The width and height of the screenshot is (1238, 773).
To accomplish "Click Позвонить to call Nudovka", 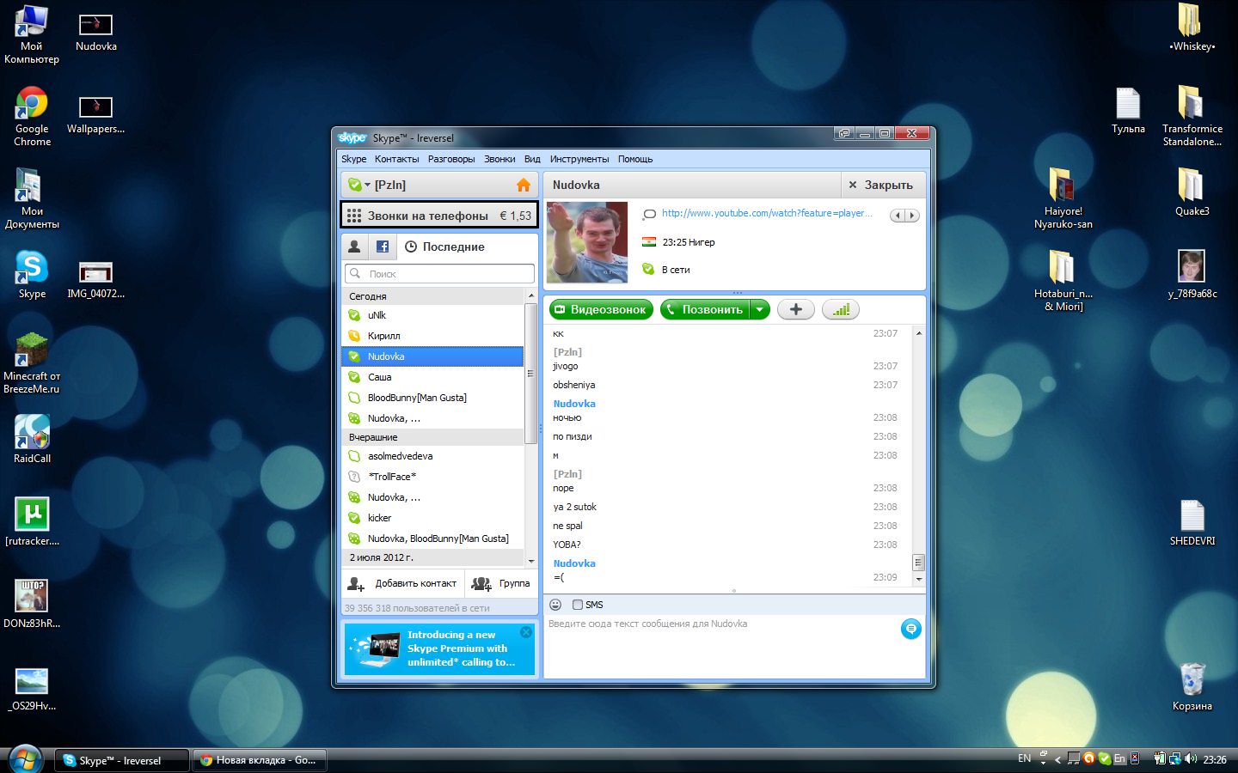I will pos(705,310).
